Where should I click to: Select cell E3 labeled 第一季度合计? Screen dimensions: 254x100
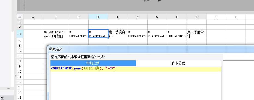coord(118,34)
